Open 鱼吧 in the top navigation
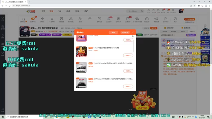 (86, 11)
